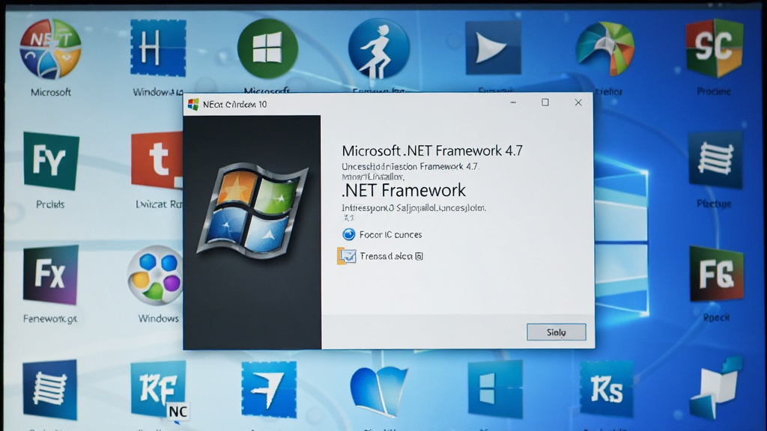This screenshot has height=431, width=767.
Task: Open the 3D box icon beside Ks
Action: pyautogui.click(x=716, y=388)
